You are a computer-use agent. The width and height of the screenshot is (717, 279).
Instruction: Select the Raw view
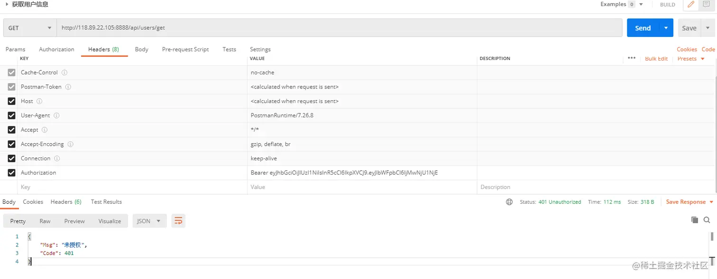[45, 221]
